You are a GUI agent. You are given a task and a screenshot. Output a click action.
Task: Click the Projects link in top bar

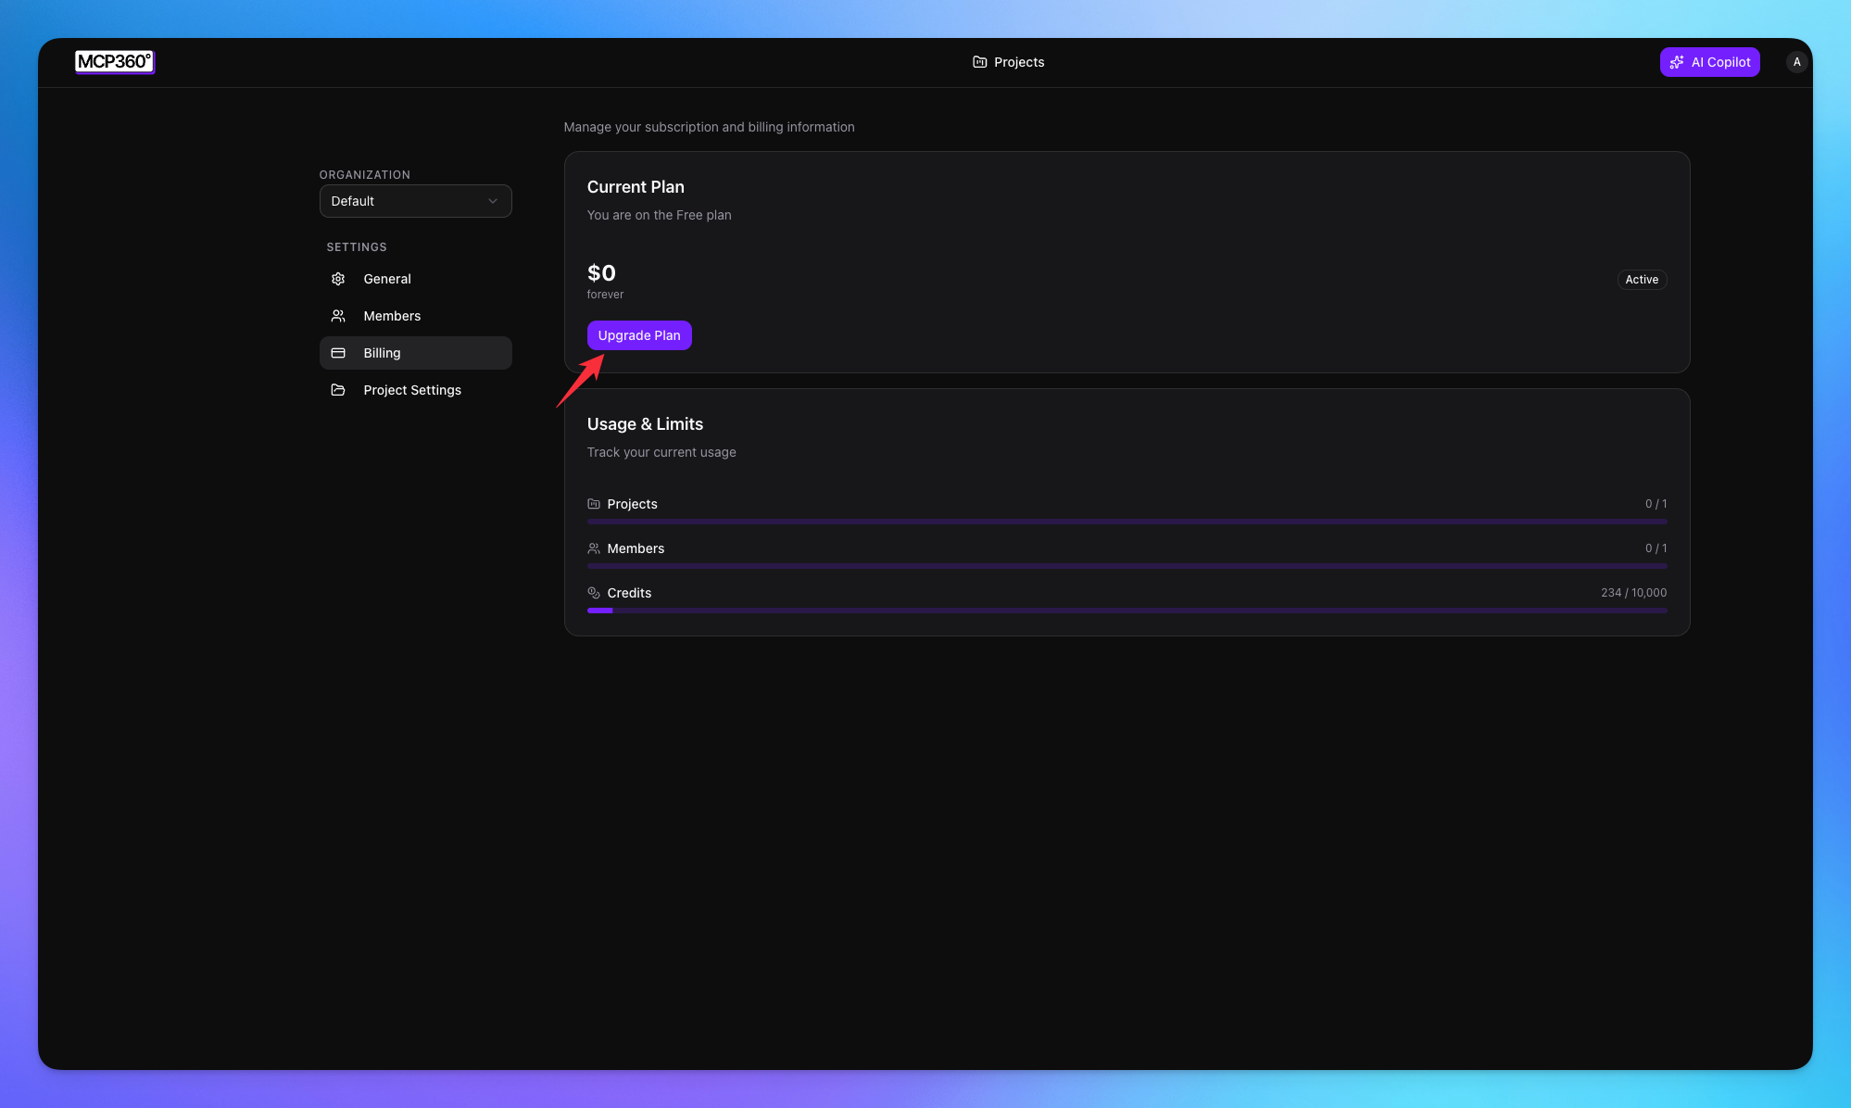click(x=1018, y=62)
